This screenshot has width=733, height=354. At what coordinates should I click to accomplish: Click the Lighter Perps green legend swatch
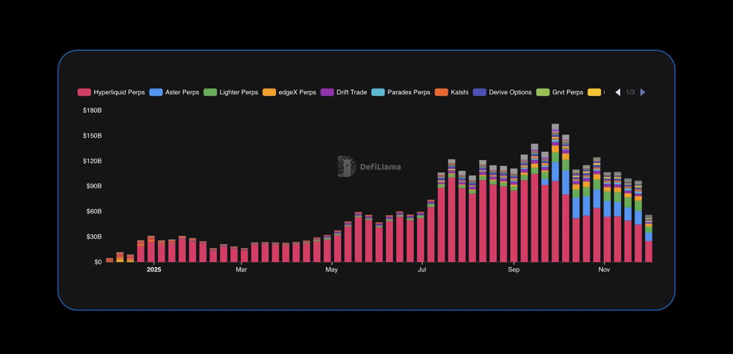(210, 92)
